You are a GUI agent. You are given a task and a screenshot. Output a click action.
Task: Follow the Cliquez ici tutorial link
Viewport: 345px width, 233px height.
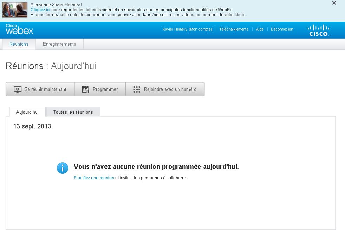(x=40, y=10)
